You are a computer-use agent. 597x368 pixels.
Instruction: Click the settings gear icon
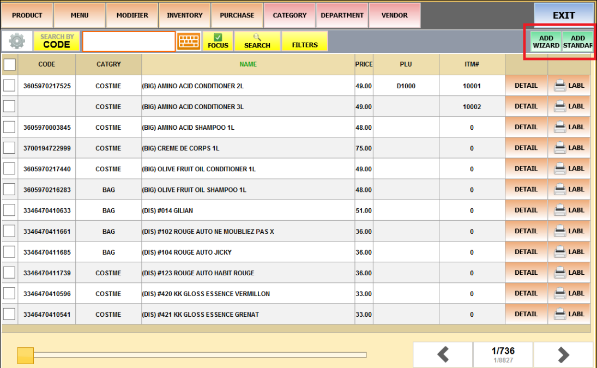(x=17, y=41)
